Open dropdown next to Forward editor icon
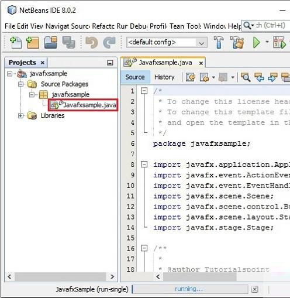Image resolution: width=290 pixels, height=298 pixels. tap(233, 77)
